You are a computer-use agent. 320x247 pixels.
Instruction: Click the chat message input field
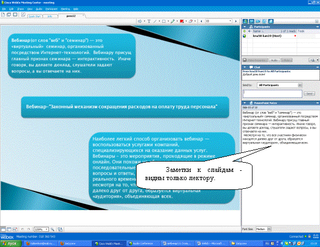(x=272, y=94)
